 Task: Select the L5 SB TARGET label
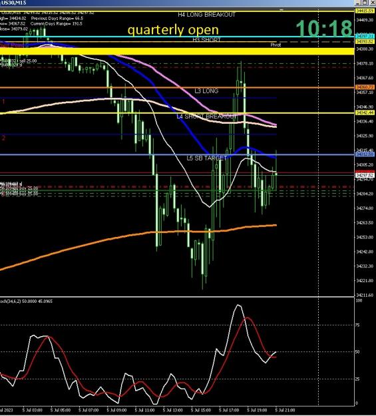pos(207,158)
